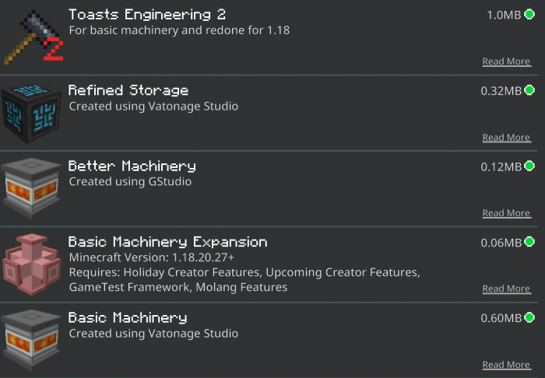
Task: Open Read More for Basic Machinery Expansion
Action: coord(506,289)
